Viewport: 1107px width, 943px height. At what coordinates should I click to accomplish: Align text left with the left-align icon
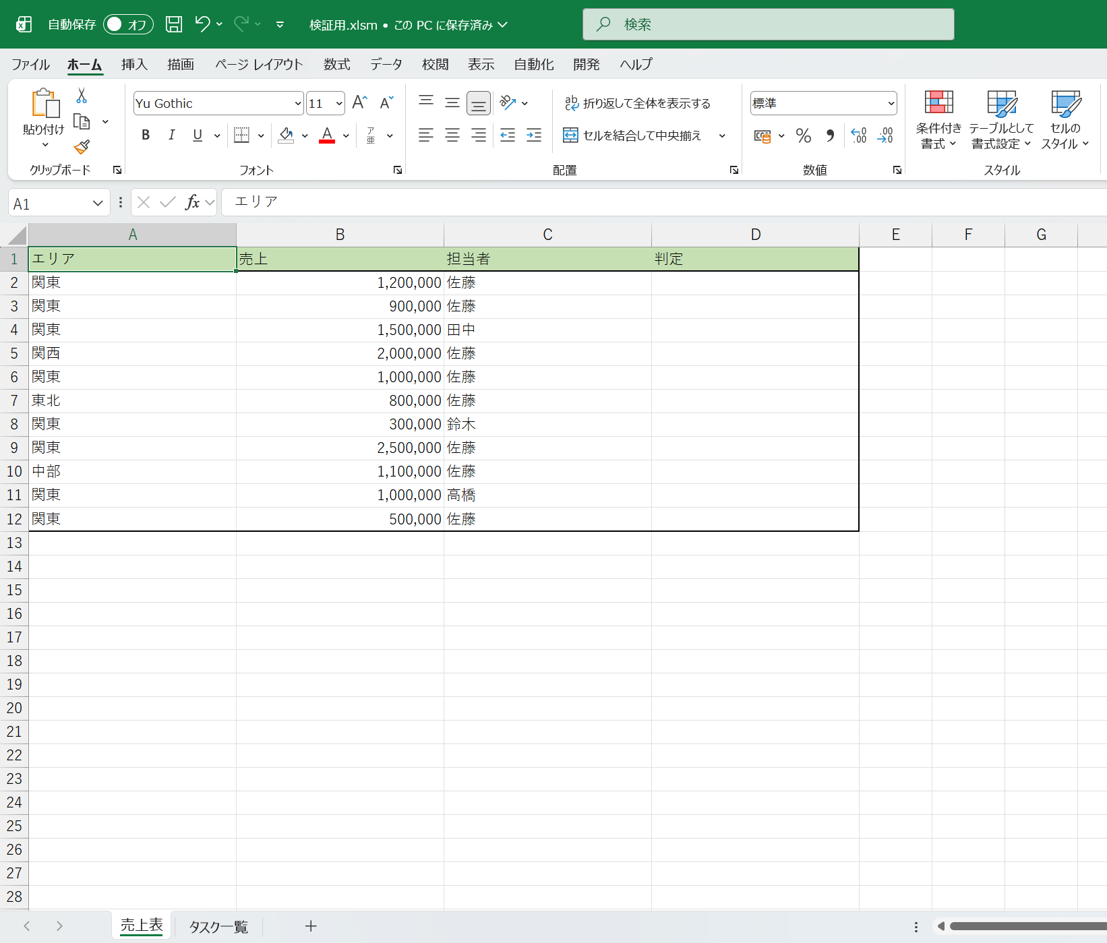[x=426, y=135]
